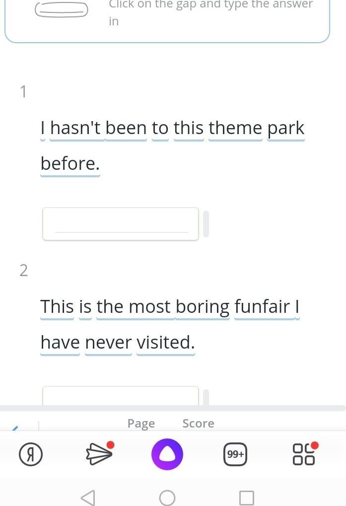
Task: Tap the word "before." in sentence 1
Action: [70, 163]
